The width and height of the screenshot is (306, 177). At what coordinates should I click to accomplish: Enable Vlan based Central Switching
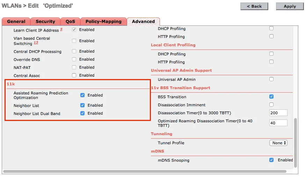coord(74,41)
